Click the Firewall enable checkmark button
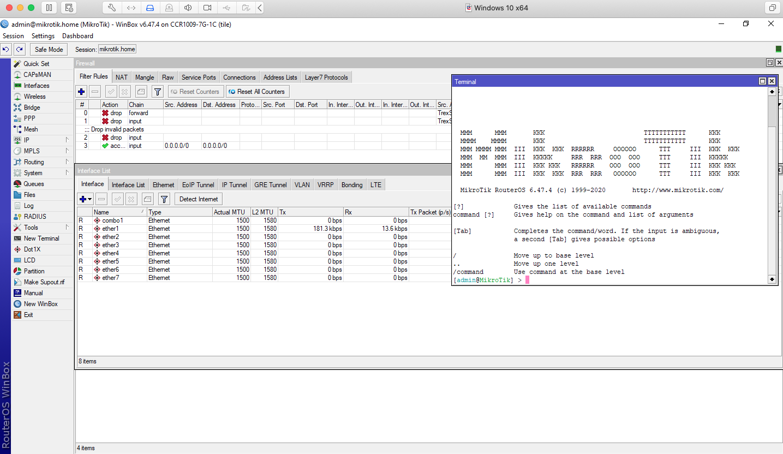Viewport: 783px width, 454px height. (111, 92)
